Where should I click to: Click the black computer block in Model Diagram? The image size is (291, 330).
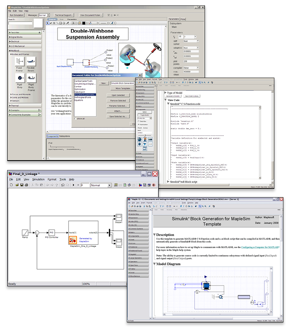pos(206,286)
